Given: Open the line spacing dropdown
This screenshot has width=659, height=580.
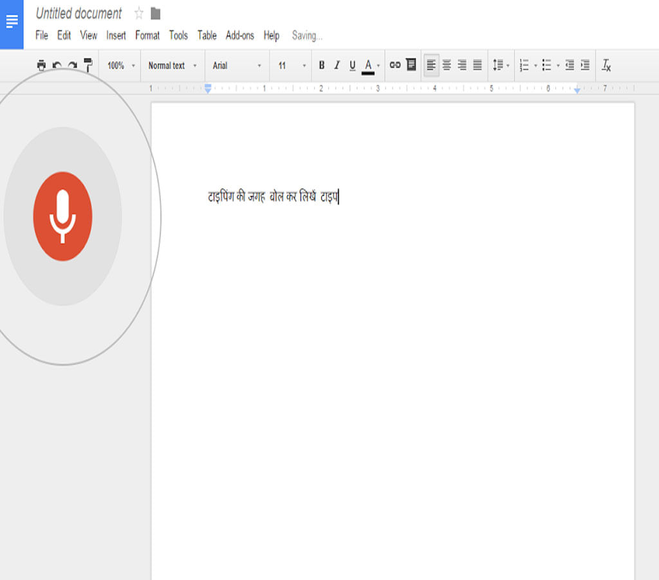Looking at the screenshot, I should pos(501,65).
